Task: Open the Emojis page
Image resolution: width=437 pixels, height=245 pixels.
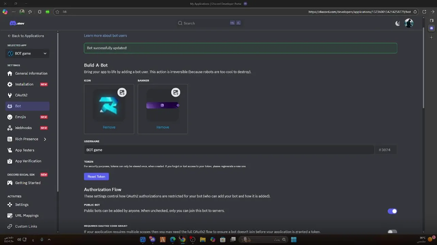Action: pos(27,117)
